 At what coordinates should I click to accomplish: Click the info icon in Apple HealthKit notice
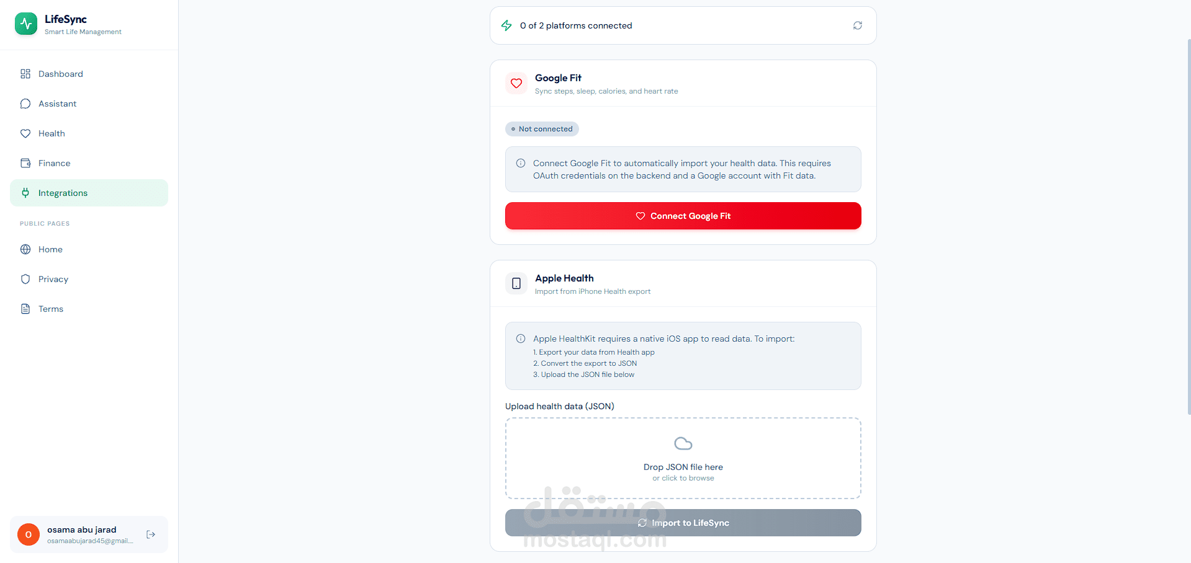pos(521,339)
